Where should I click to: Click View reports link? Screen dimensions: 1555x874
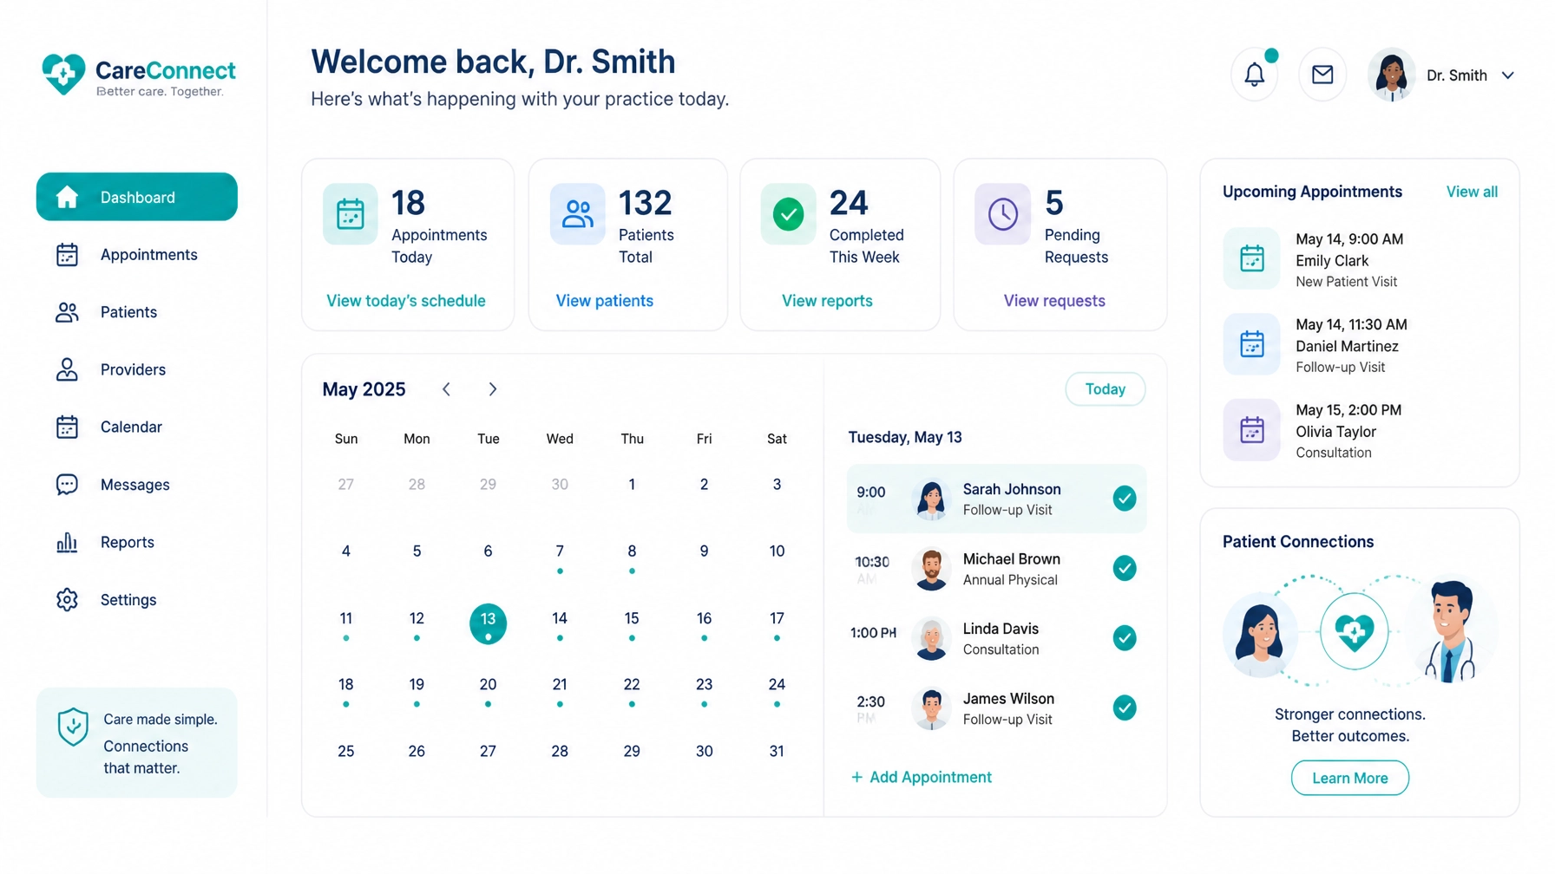pyautogui.click(x=827, y=301)
